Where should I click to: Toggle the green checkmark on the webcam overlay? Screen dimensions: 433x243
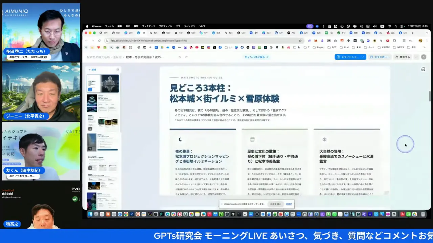point(75,199)
